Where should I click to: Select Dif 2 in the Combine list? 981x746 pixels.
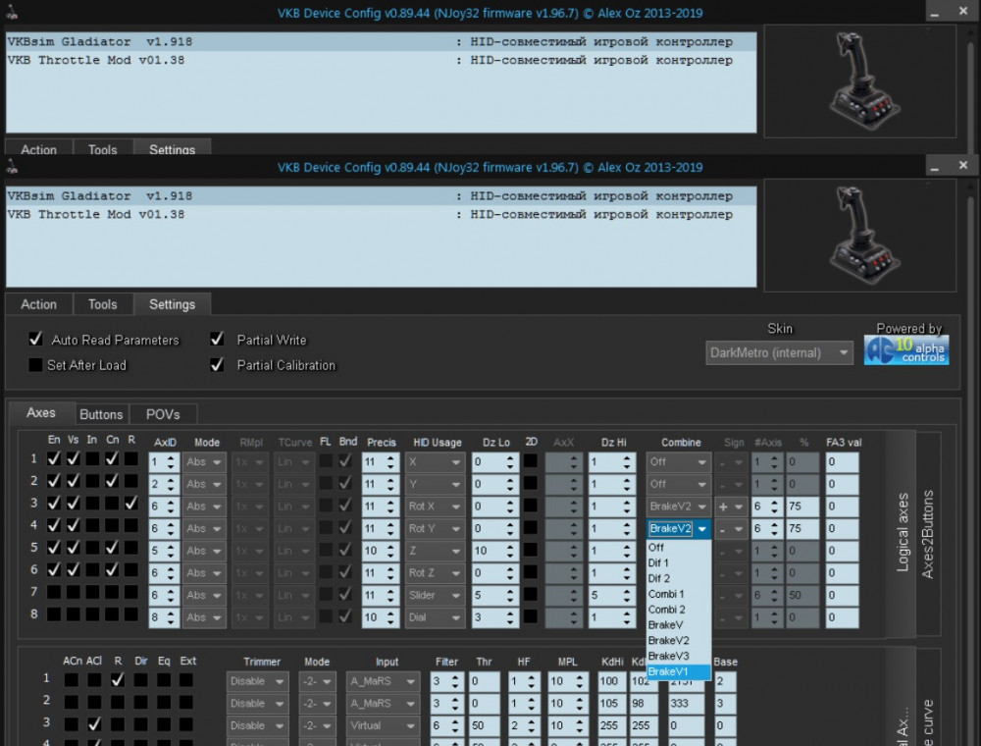point(678,579)
